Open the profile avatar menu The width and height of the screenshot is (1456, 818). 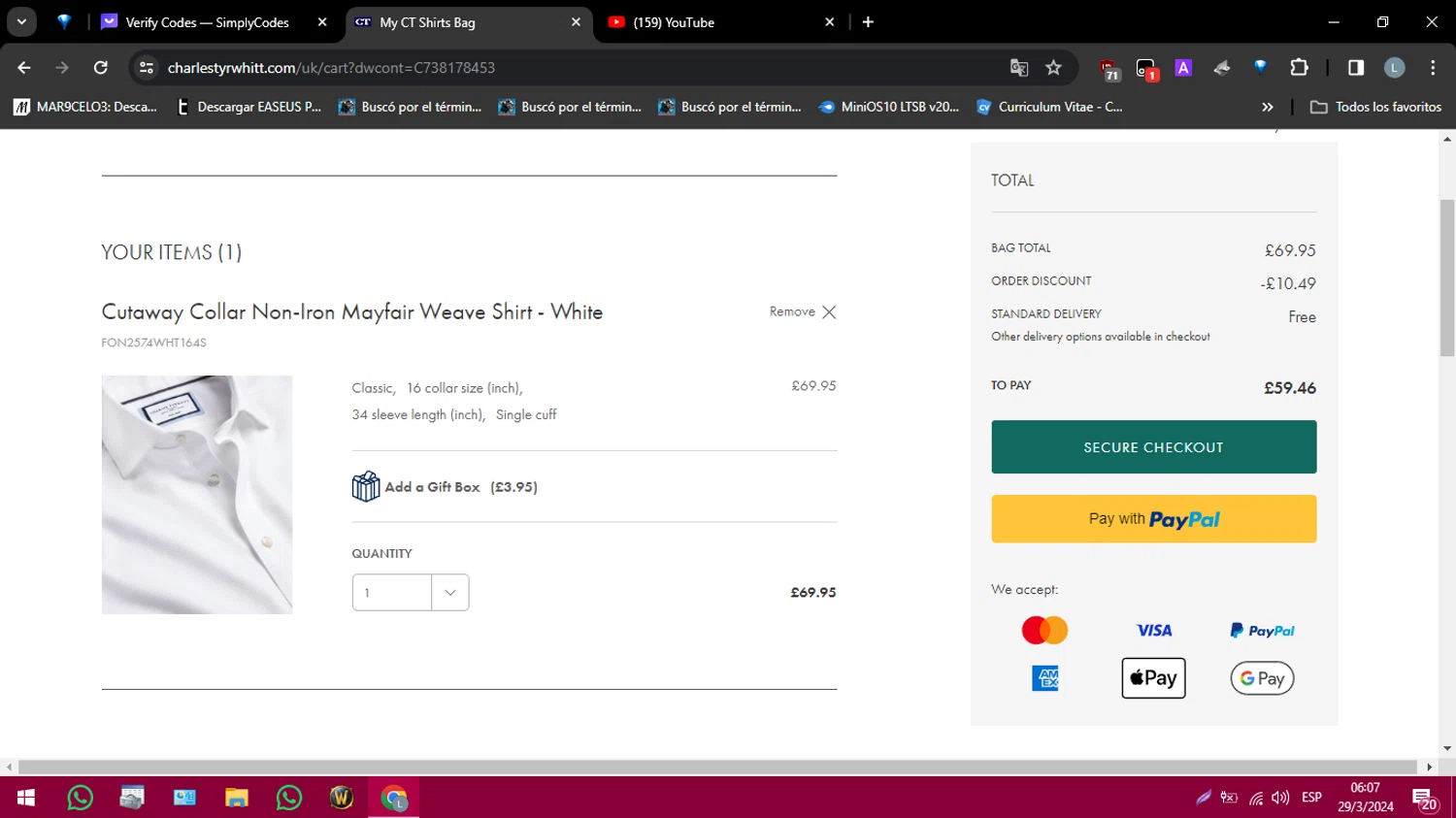tap(1394, 68)
